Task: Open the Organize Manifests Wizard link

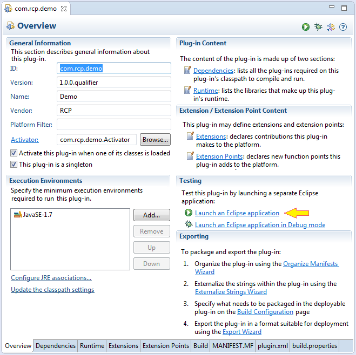Action: coord(311,264)
